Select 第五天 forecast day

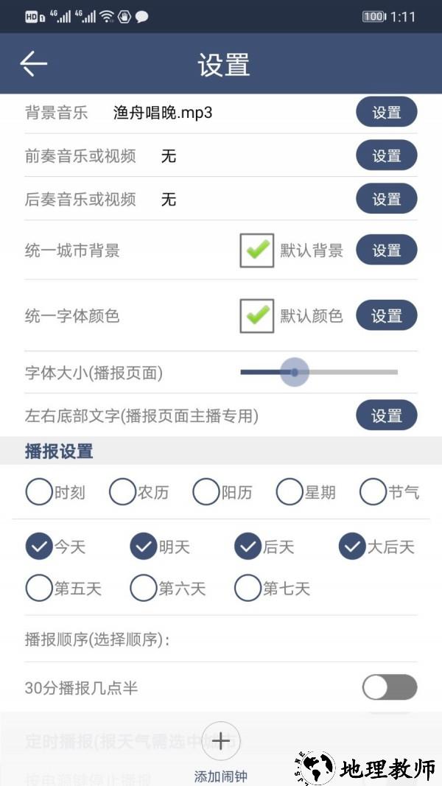click(x=39, y=589)
